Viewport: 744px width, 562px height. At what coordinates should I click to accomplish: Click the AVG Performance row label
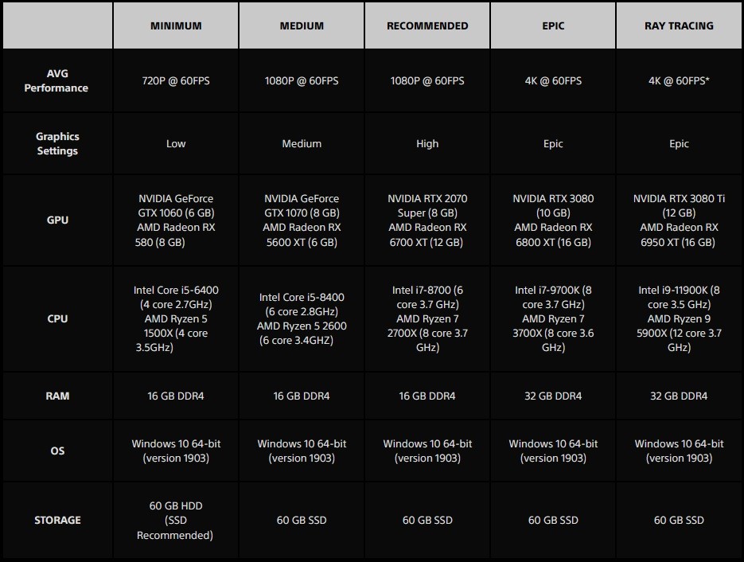tap(57, 80)
